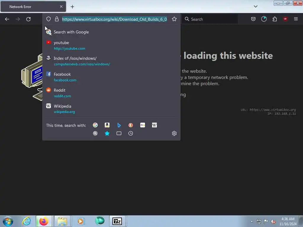Open Action Center flag icon
The image size is (303, 227).
[x=266, y=221]
